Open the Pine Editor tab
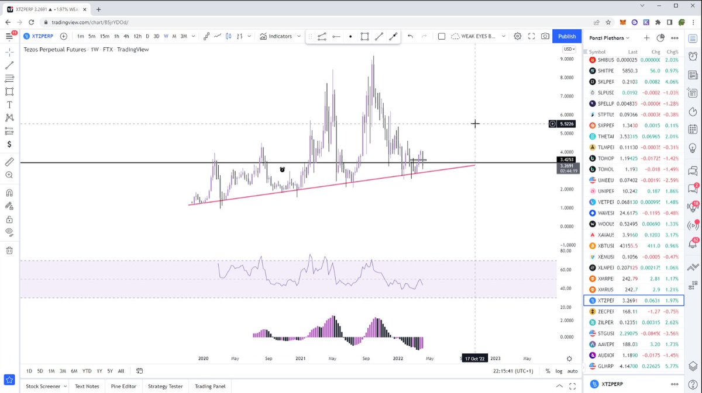Viewport: 702px width, 393px height. 124,386
